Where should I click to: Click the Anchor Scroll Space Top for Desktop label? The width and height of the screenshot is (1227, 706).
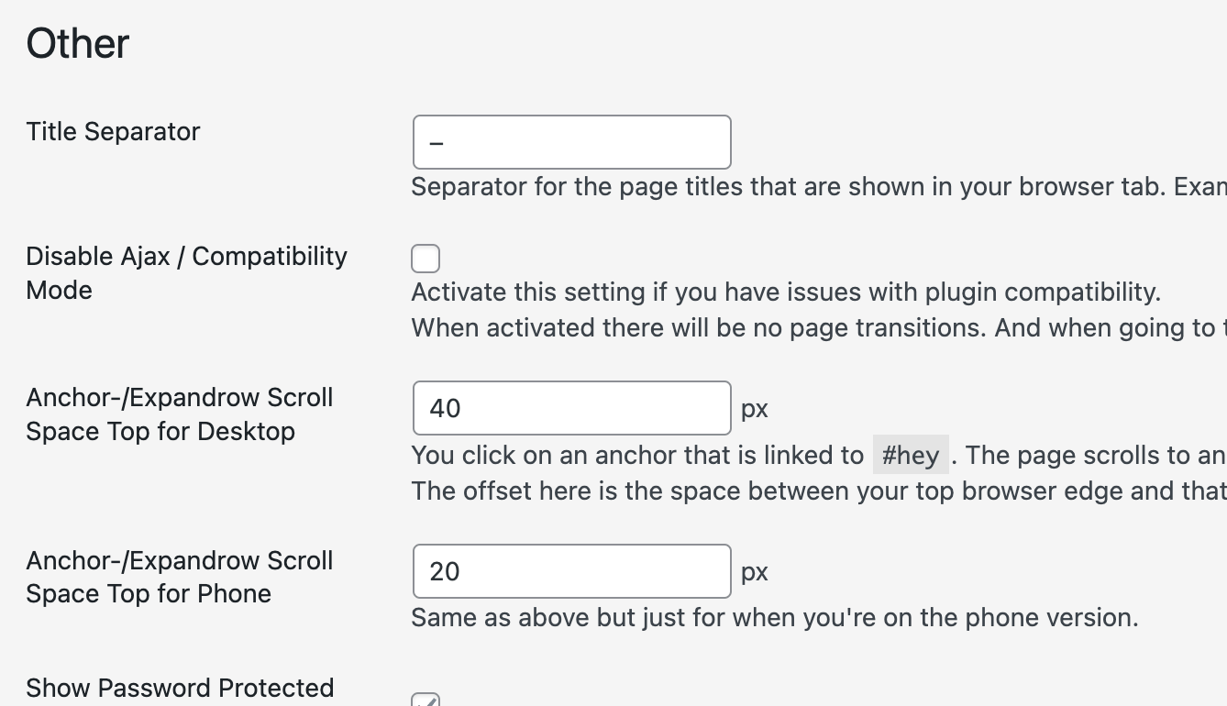(x=180, y=414)
